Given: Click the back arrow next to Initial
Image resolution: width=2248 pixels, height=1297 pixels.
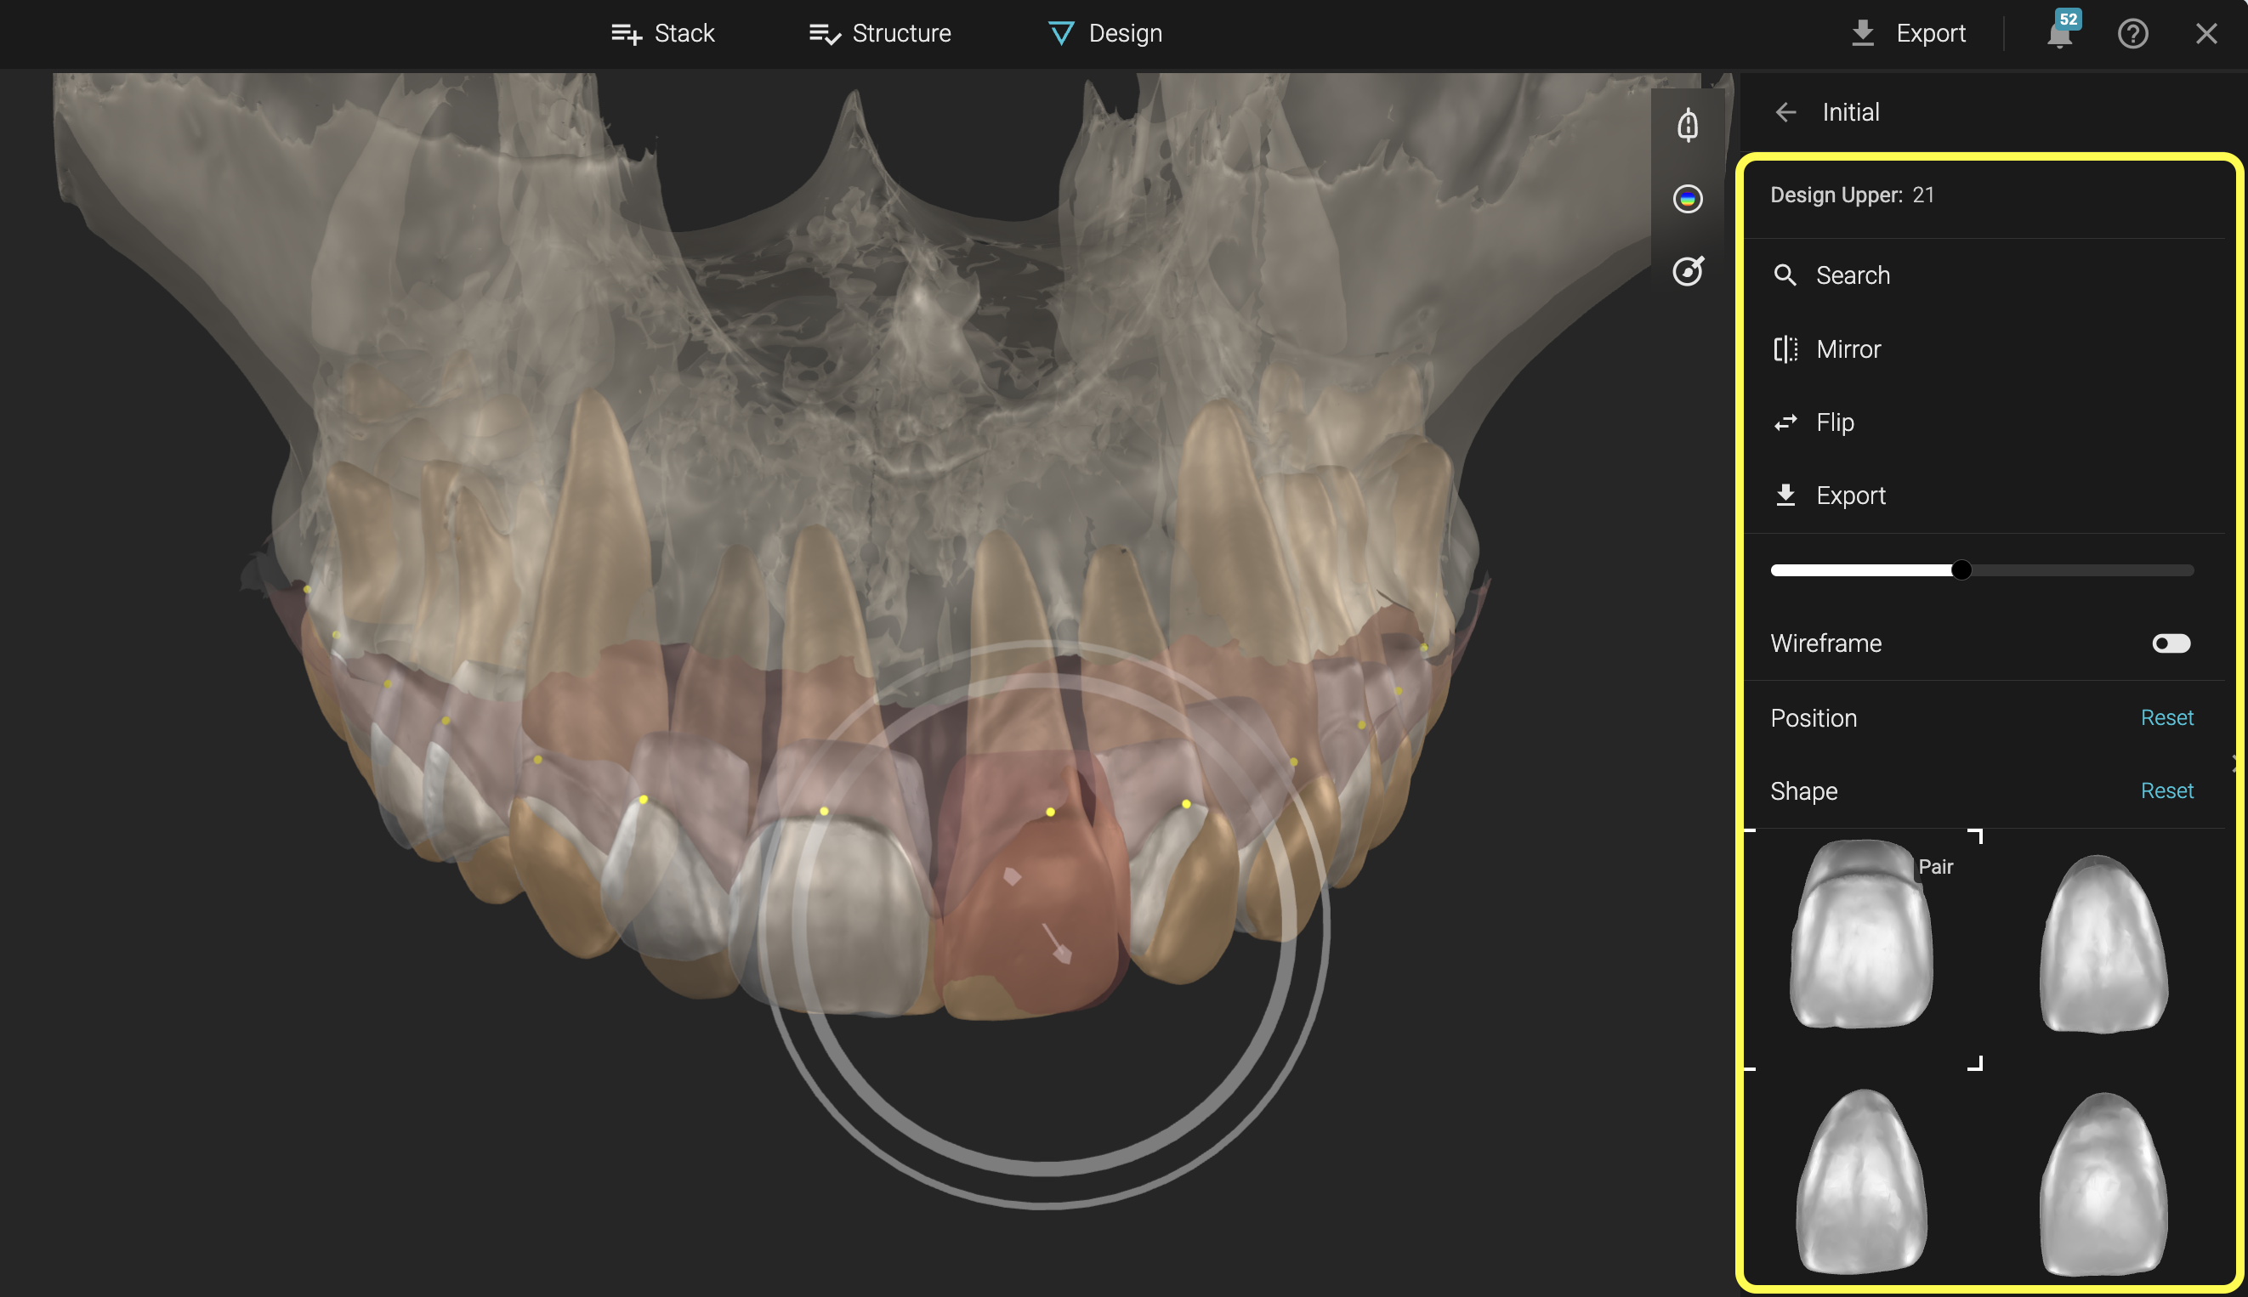Looking at the screenshot, I should click(1785, 112).
